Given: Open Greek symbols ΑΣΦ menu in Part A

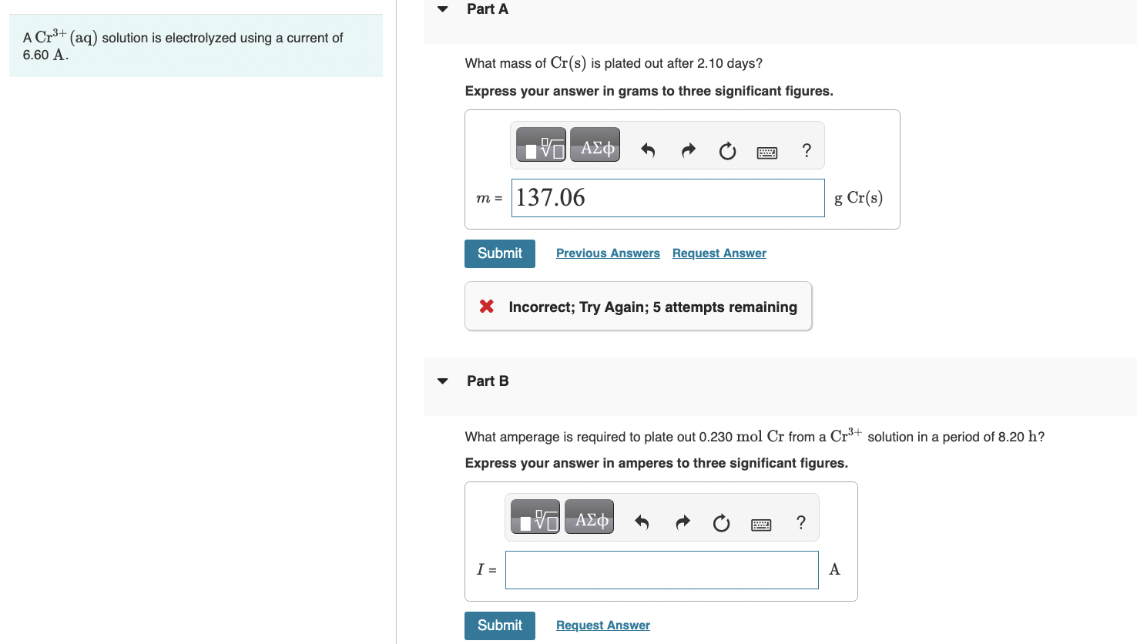Looking at the screenshot, I should (x=595, y=145).
